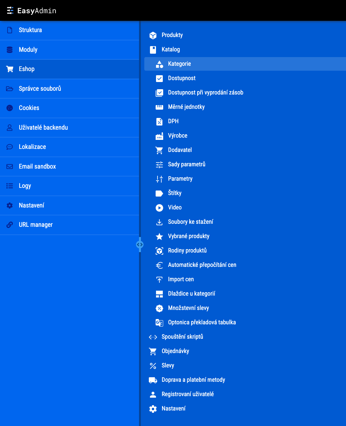Screen dimensions: 346x426
Task: Select Eshop in the left sidebar
Action: (x=26, y=69)
